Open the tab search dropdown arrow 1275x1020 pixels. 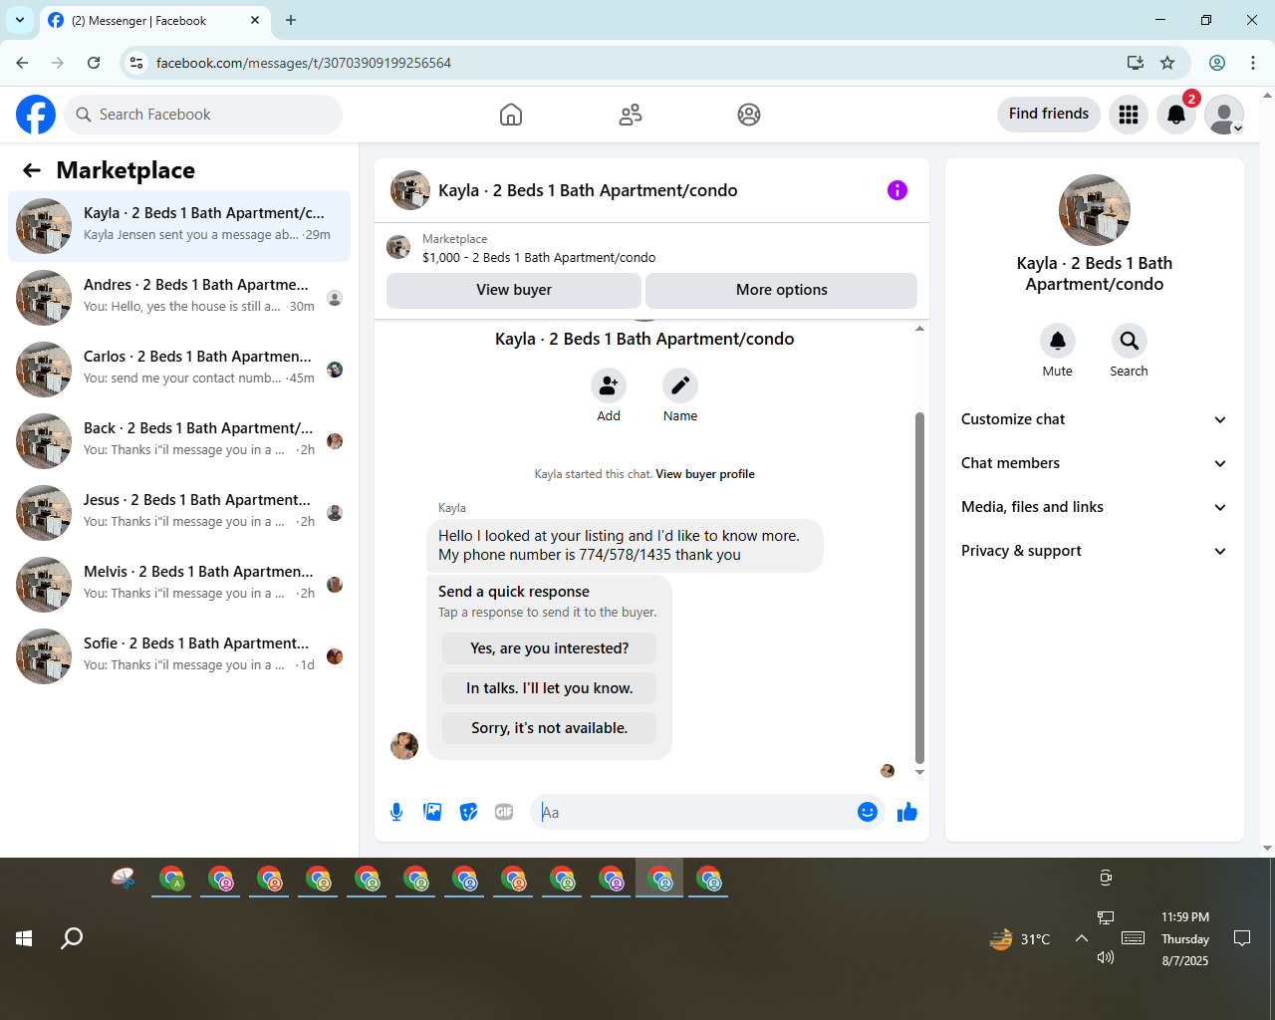[20, 20]
